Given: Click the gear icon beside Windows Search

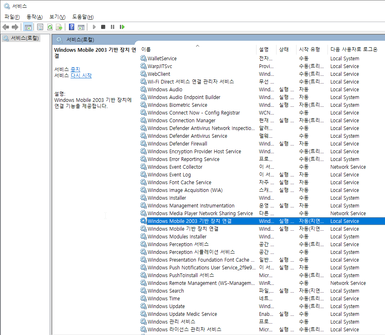Looking at the screenshot, I should click(144, 291).
